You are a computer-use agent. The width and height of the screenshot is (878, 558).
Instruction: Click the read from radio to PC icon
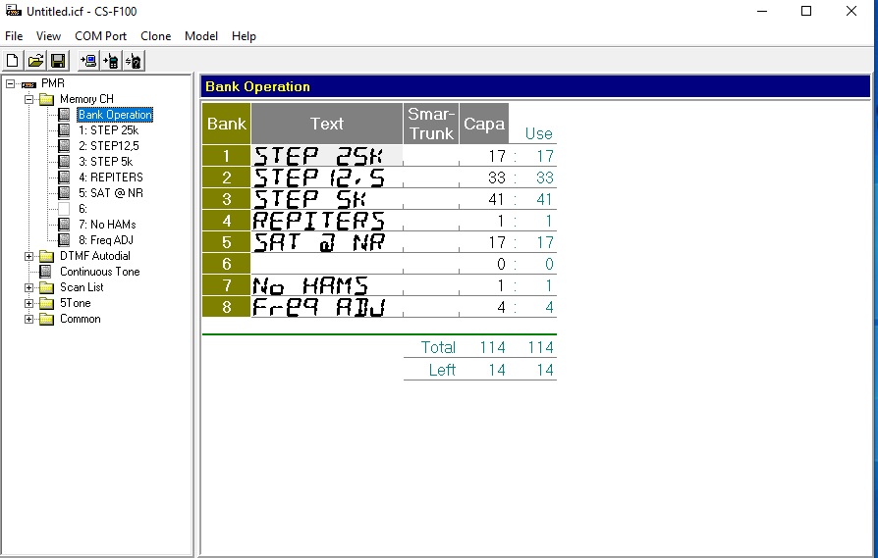pos(89,61)
